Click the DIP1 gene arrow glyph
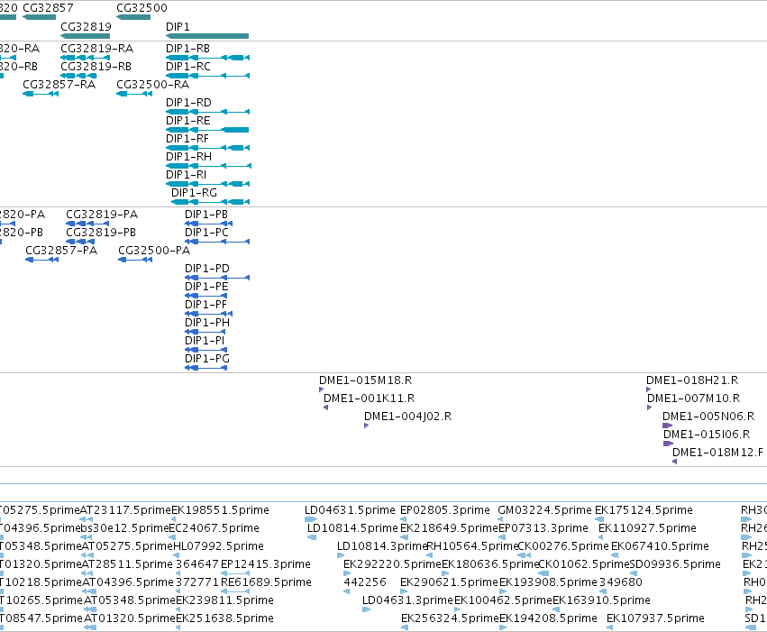 (207, 36)
